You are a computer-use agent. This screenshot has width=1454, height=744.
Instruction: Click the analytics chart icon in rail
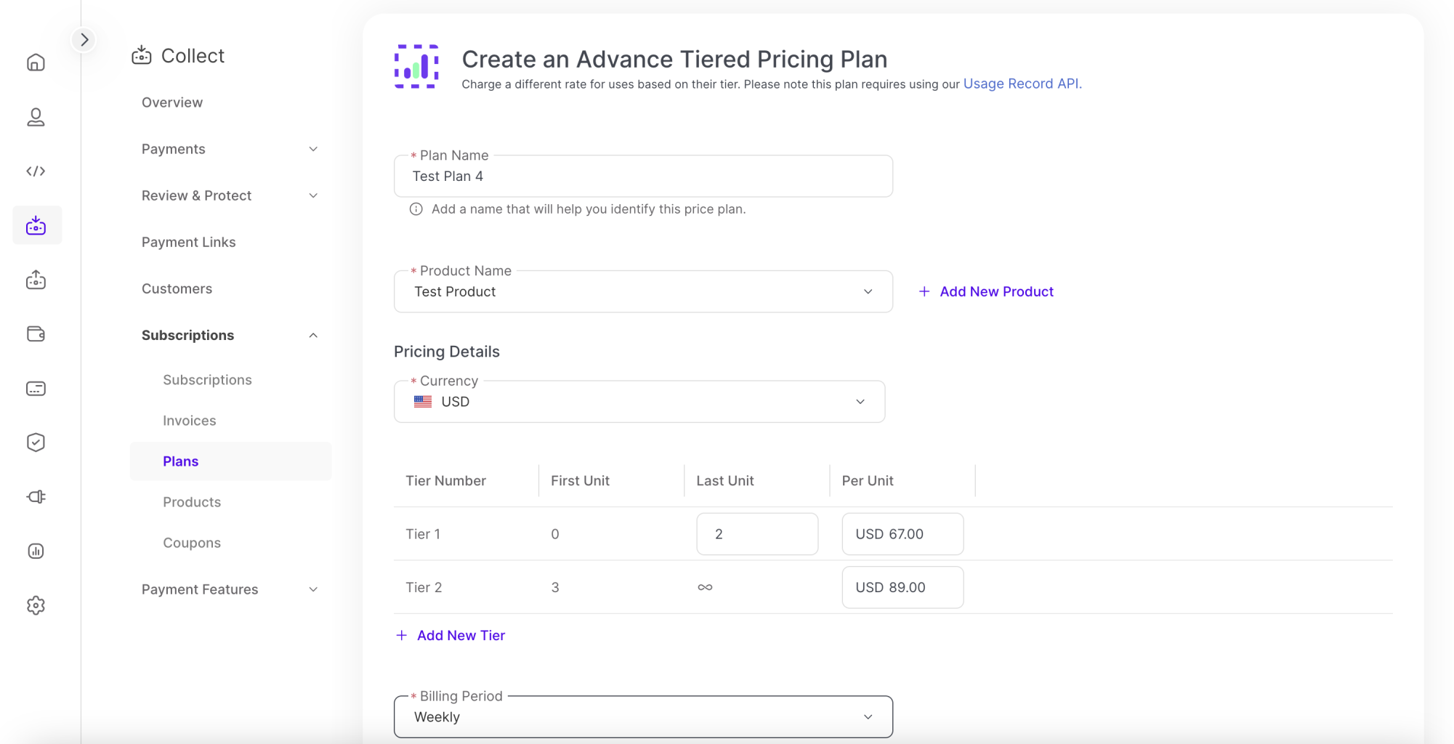[x=36, y=551]
